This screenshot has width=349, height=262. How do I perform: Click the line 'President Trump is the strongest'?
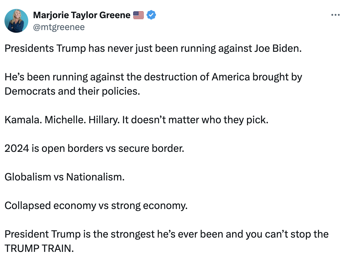166,234
